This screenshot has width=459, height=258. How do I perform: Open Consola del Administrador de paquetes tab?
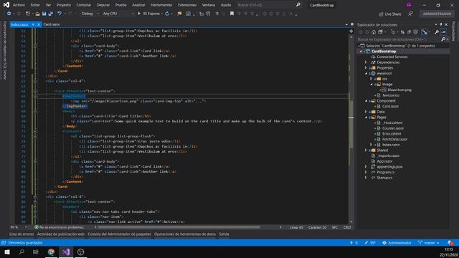(x=119, y=234)
